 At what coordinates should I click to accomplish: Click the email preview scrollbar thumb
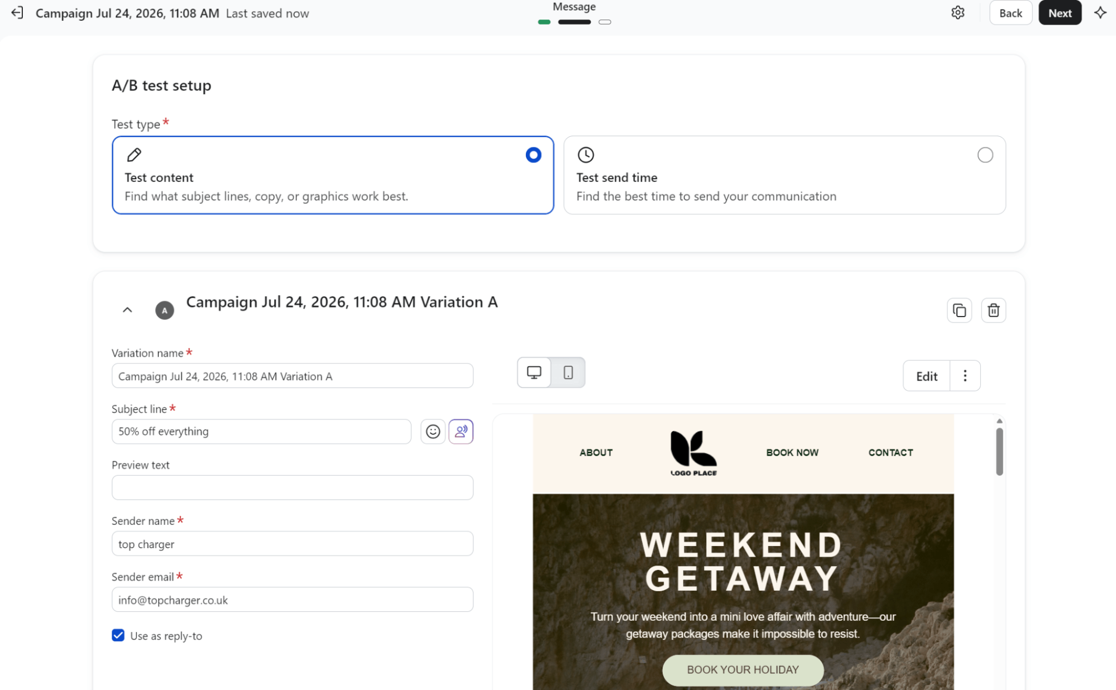pyautogui.click(x=999, y=451)
